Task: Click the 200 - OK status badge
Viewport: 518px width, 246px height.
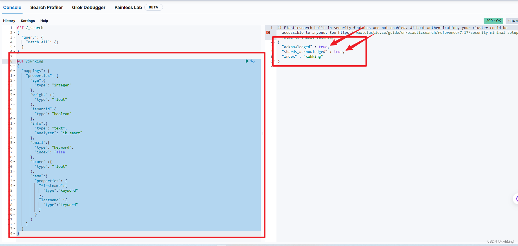Action: click(493, 21)
